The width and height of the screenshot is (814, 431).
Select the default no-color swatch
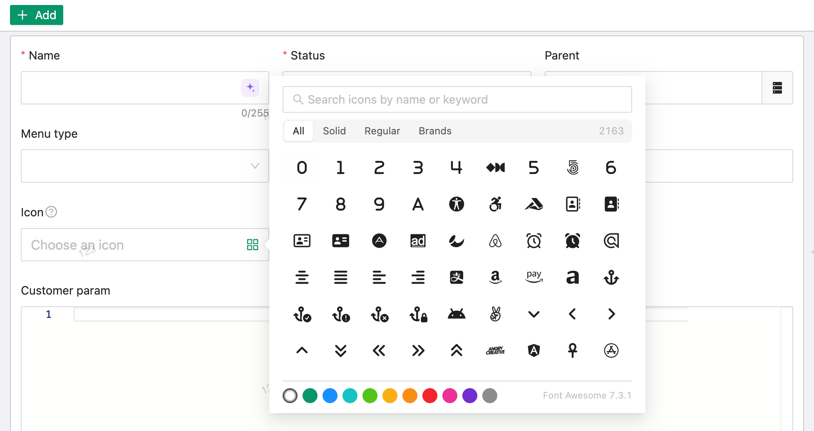pyautogui.click(x=290, y=396)
